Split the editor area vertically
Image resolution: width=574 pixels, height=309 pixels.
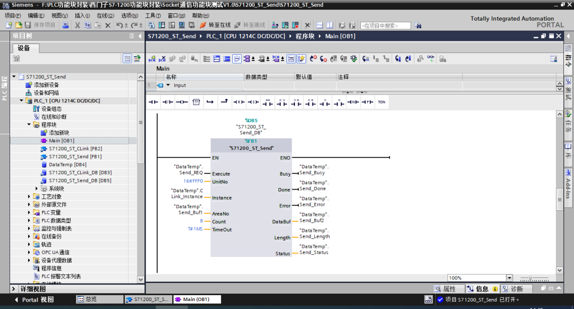tap(330, 25)
